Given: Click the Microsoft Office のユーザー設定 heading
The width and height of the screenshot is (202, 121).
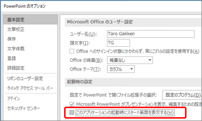Looking at the screenshot, I should click(100, 22).
